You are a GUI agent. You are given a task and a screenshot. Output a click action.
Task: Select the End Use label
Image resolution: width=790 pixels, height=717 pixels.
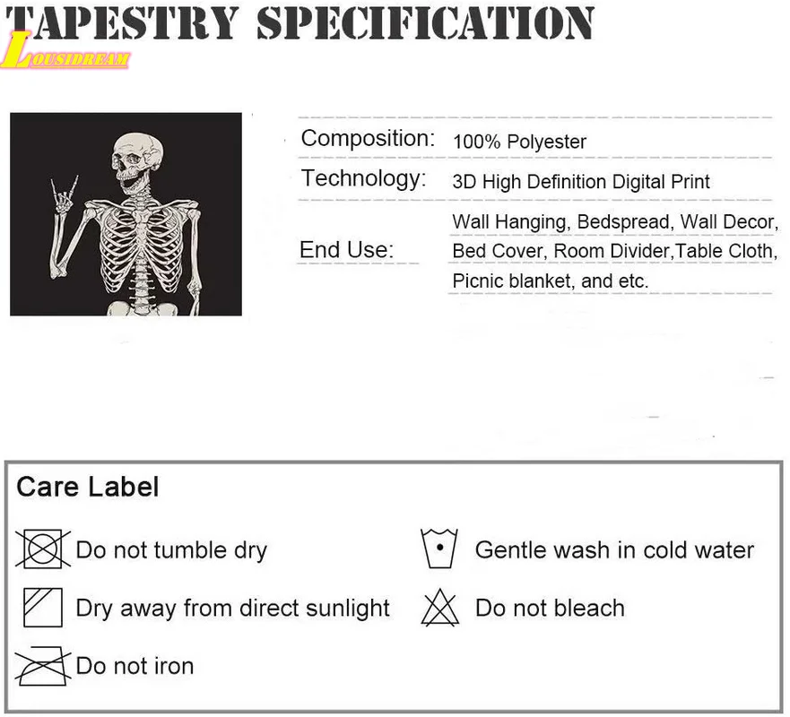pos(346,250)
